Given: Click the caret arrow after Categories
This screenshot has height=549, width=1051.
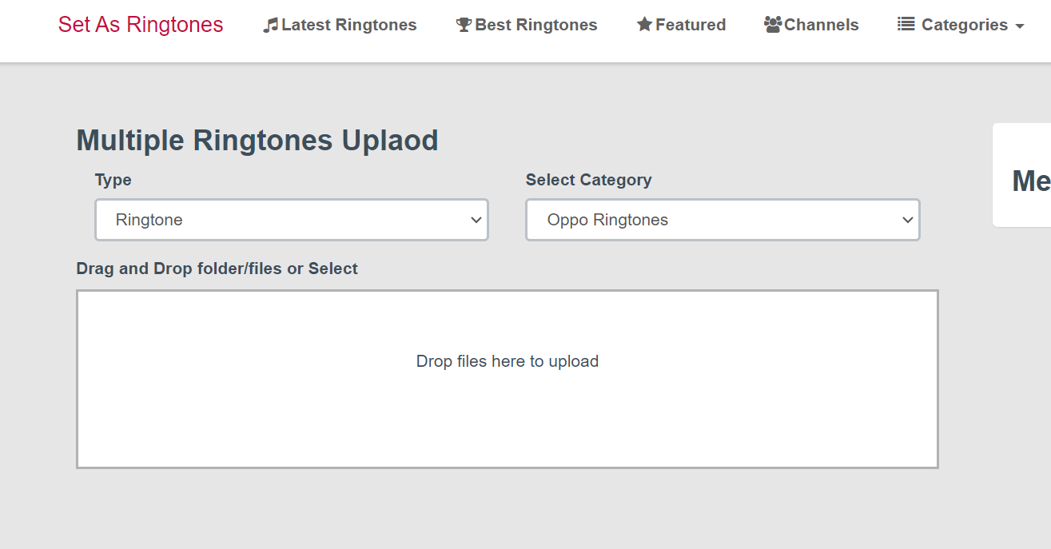Looking at the screenshot, I should click(1019, 26).
